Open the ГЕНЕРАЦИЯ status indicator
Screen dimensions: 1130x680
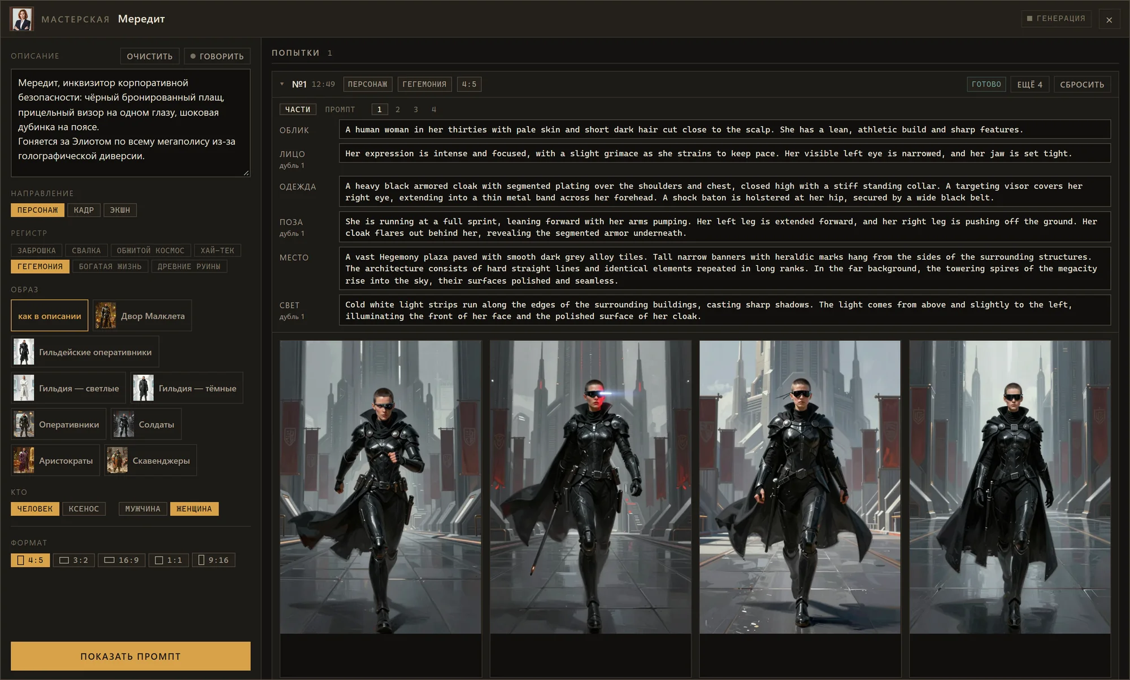pyautogui.click(x=1056, y=19)
